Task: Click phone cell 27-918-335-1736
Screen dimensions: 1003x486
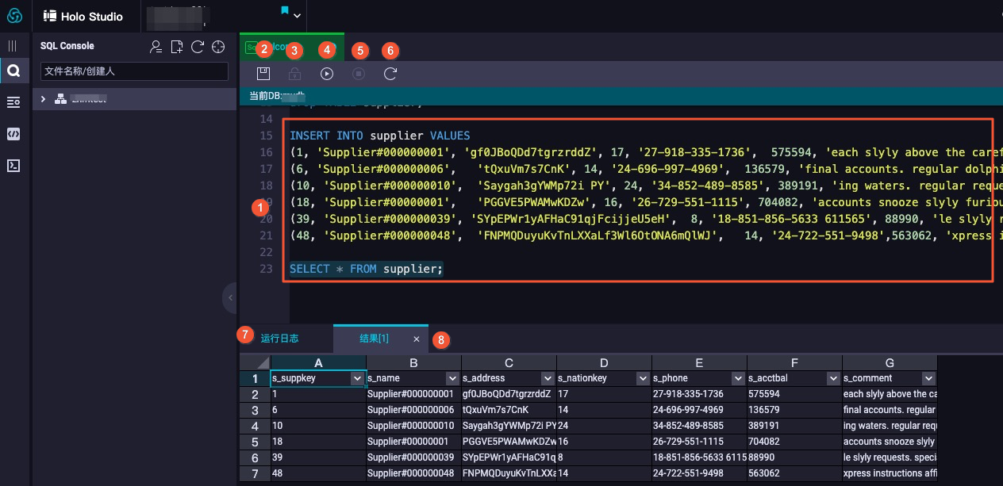Action: point(699,394)
